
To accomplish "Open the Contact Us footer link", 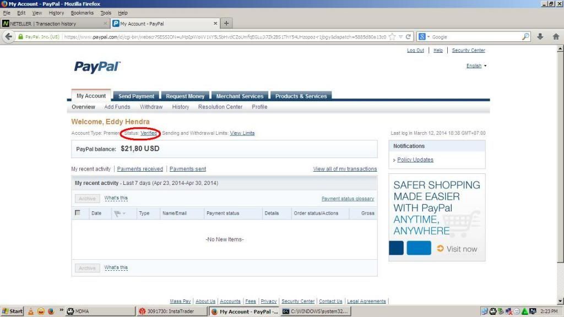I will pyautogui.click(x=330, y=301).
